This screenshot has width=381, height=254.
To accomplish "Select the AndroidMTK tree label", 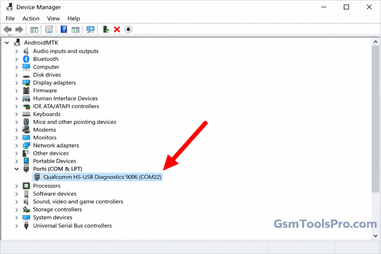I will [41, 43].
